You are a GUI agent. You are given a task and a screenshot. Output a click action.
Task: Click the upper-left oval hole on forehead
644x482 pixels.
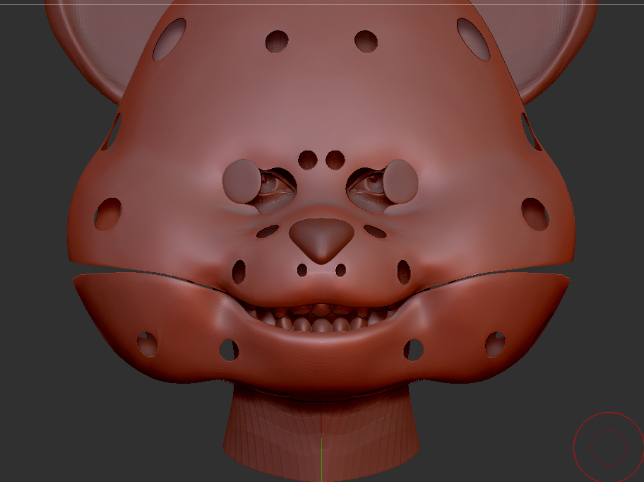tap(169, 38)
